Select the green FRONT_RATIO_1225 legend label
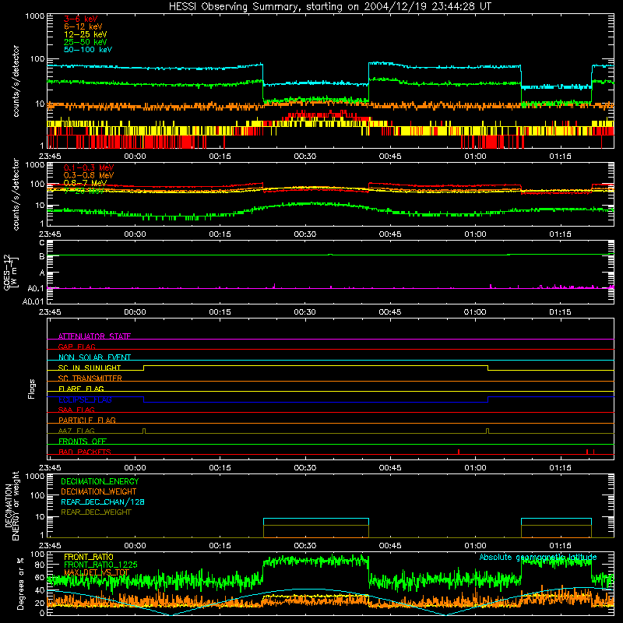The image size is (623, 623). [x=100, y=565]
